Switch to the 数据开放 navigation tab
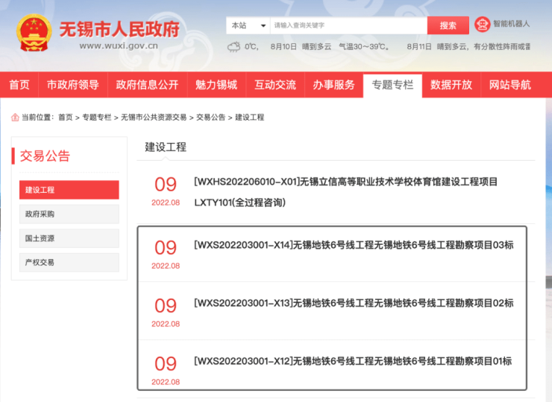 (x=451, y=85)
